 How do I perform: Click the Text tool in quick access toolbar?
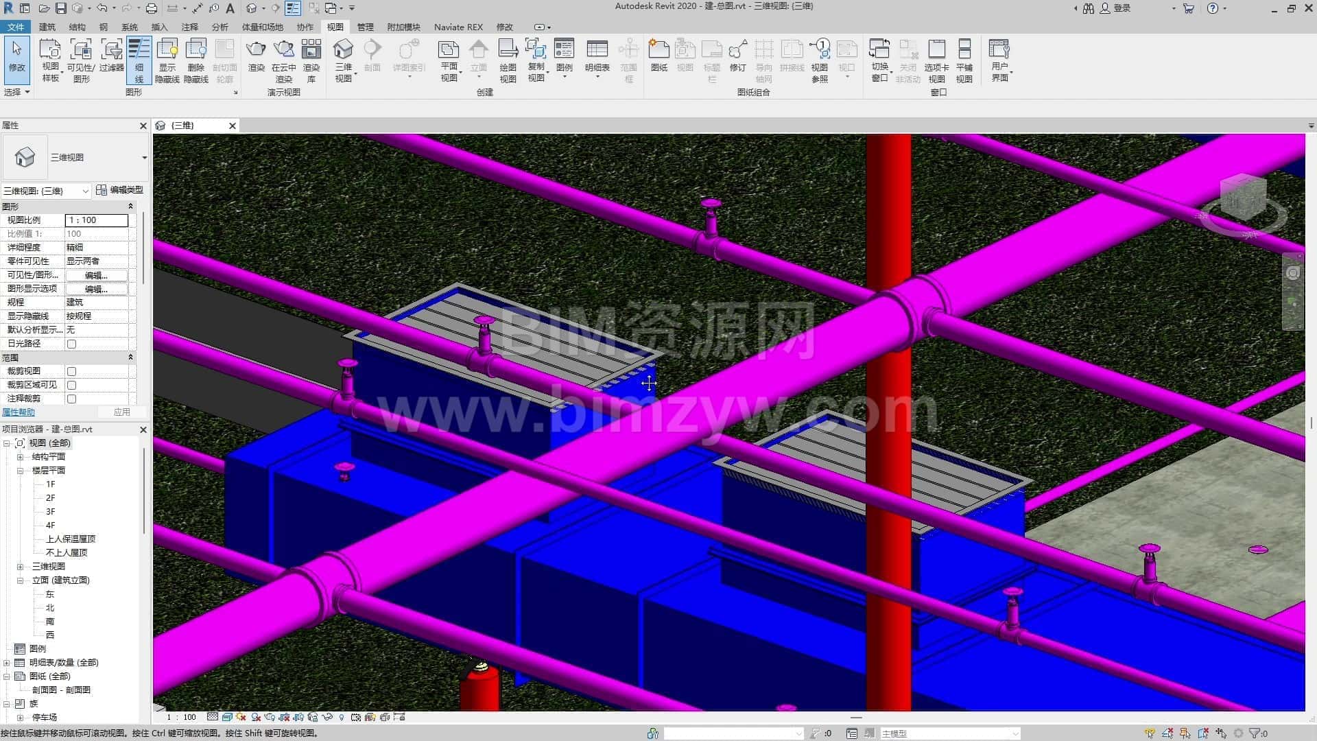click(230, 8)
